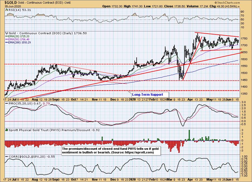Click the EMA(20) green legend marker

point(7,36)
